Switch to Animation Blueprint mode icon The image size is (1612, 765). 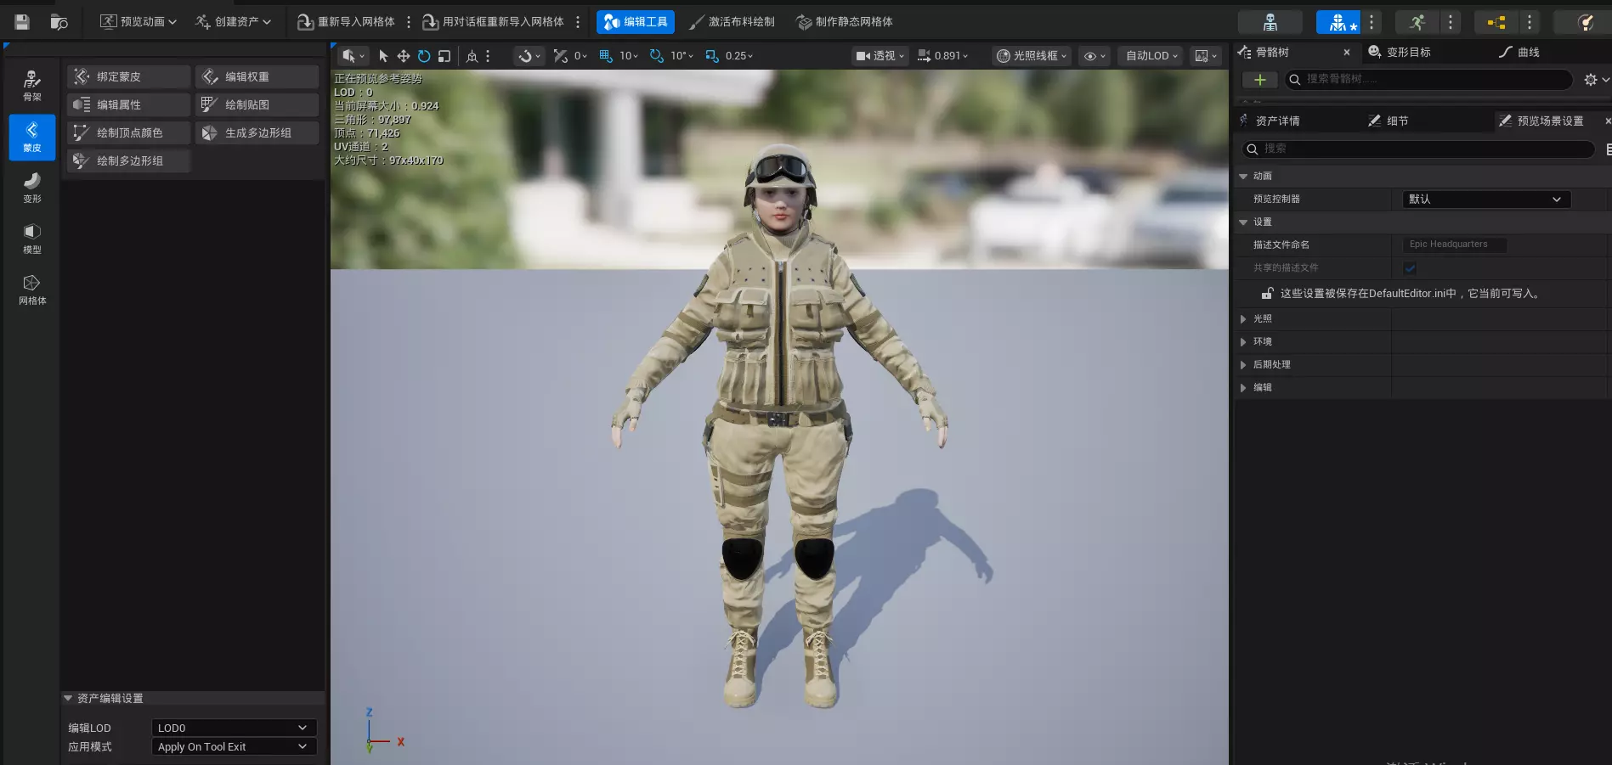pos(1496,22)
